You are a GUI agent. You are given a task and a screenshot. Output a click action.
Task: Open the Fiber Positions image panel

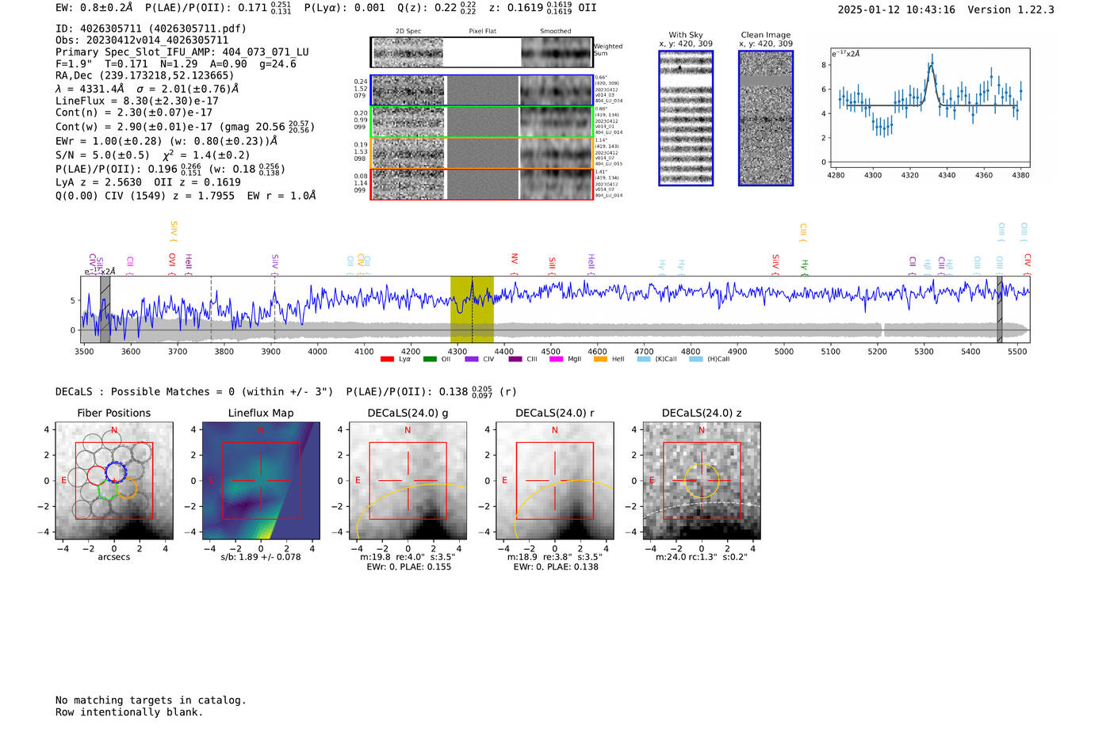[113, 480]
